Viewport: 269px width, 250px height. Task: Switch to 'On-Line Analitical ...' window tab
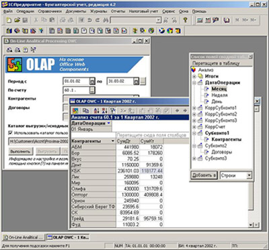[24, 237]
